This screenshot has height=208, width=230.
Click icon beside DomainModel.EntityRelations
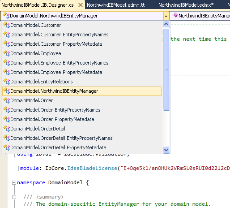7,81
